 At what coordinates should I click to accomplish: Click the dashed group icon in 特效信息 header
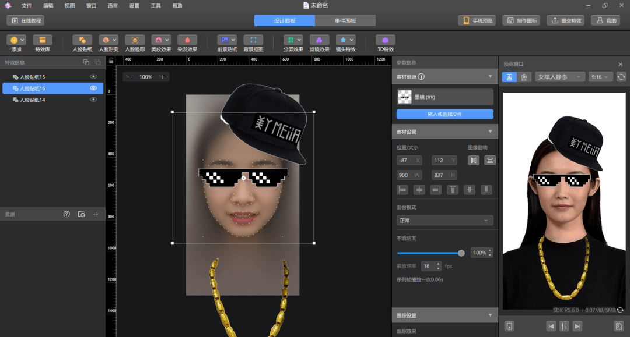[97, 62]
